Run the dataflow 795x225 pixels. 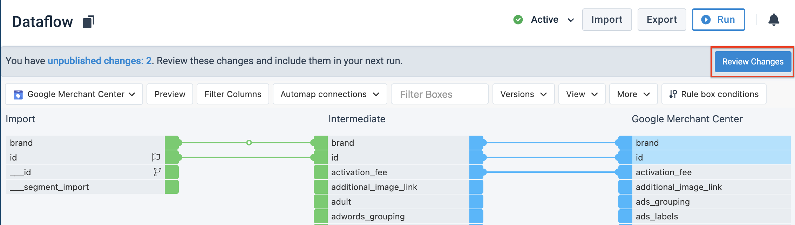[718, 20]
